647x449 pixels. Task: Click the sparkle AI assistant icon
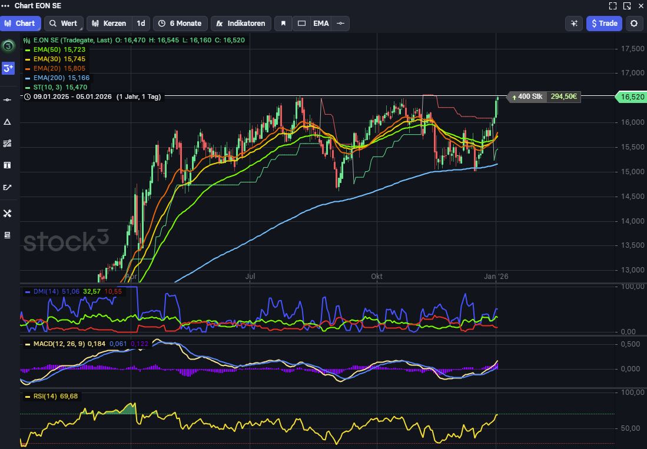coord(573,24)
